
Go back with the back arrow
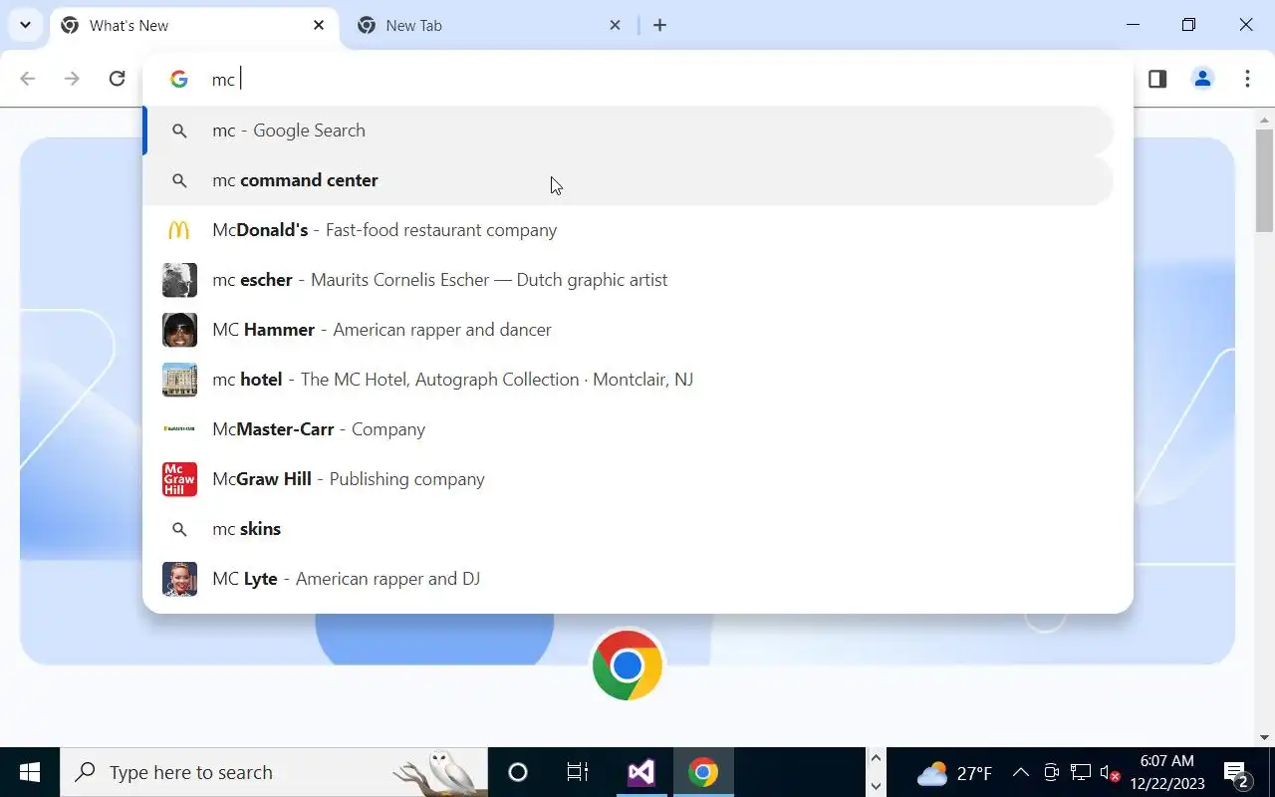pos(28,79)
